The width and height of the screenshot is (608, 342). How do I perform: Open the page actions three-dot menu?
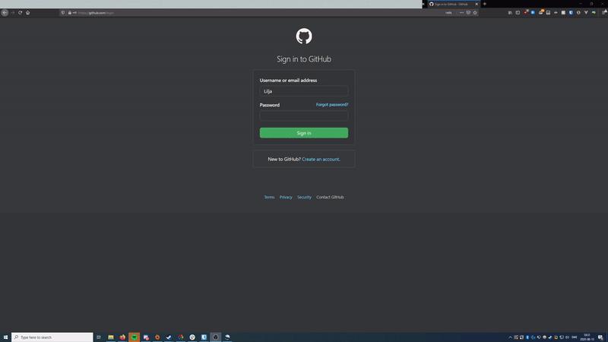click(461, 13)
